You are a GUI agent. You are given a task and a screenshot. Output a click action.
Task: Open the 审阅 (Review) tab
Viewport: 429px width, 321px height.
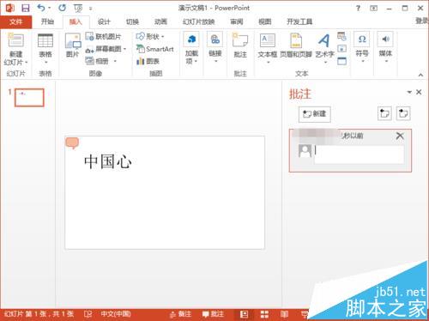click(237, 21)
